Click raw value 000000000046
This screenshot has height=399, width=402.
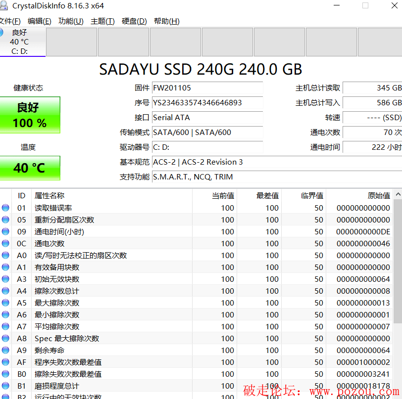[363, 243]
